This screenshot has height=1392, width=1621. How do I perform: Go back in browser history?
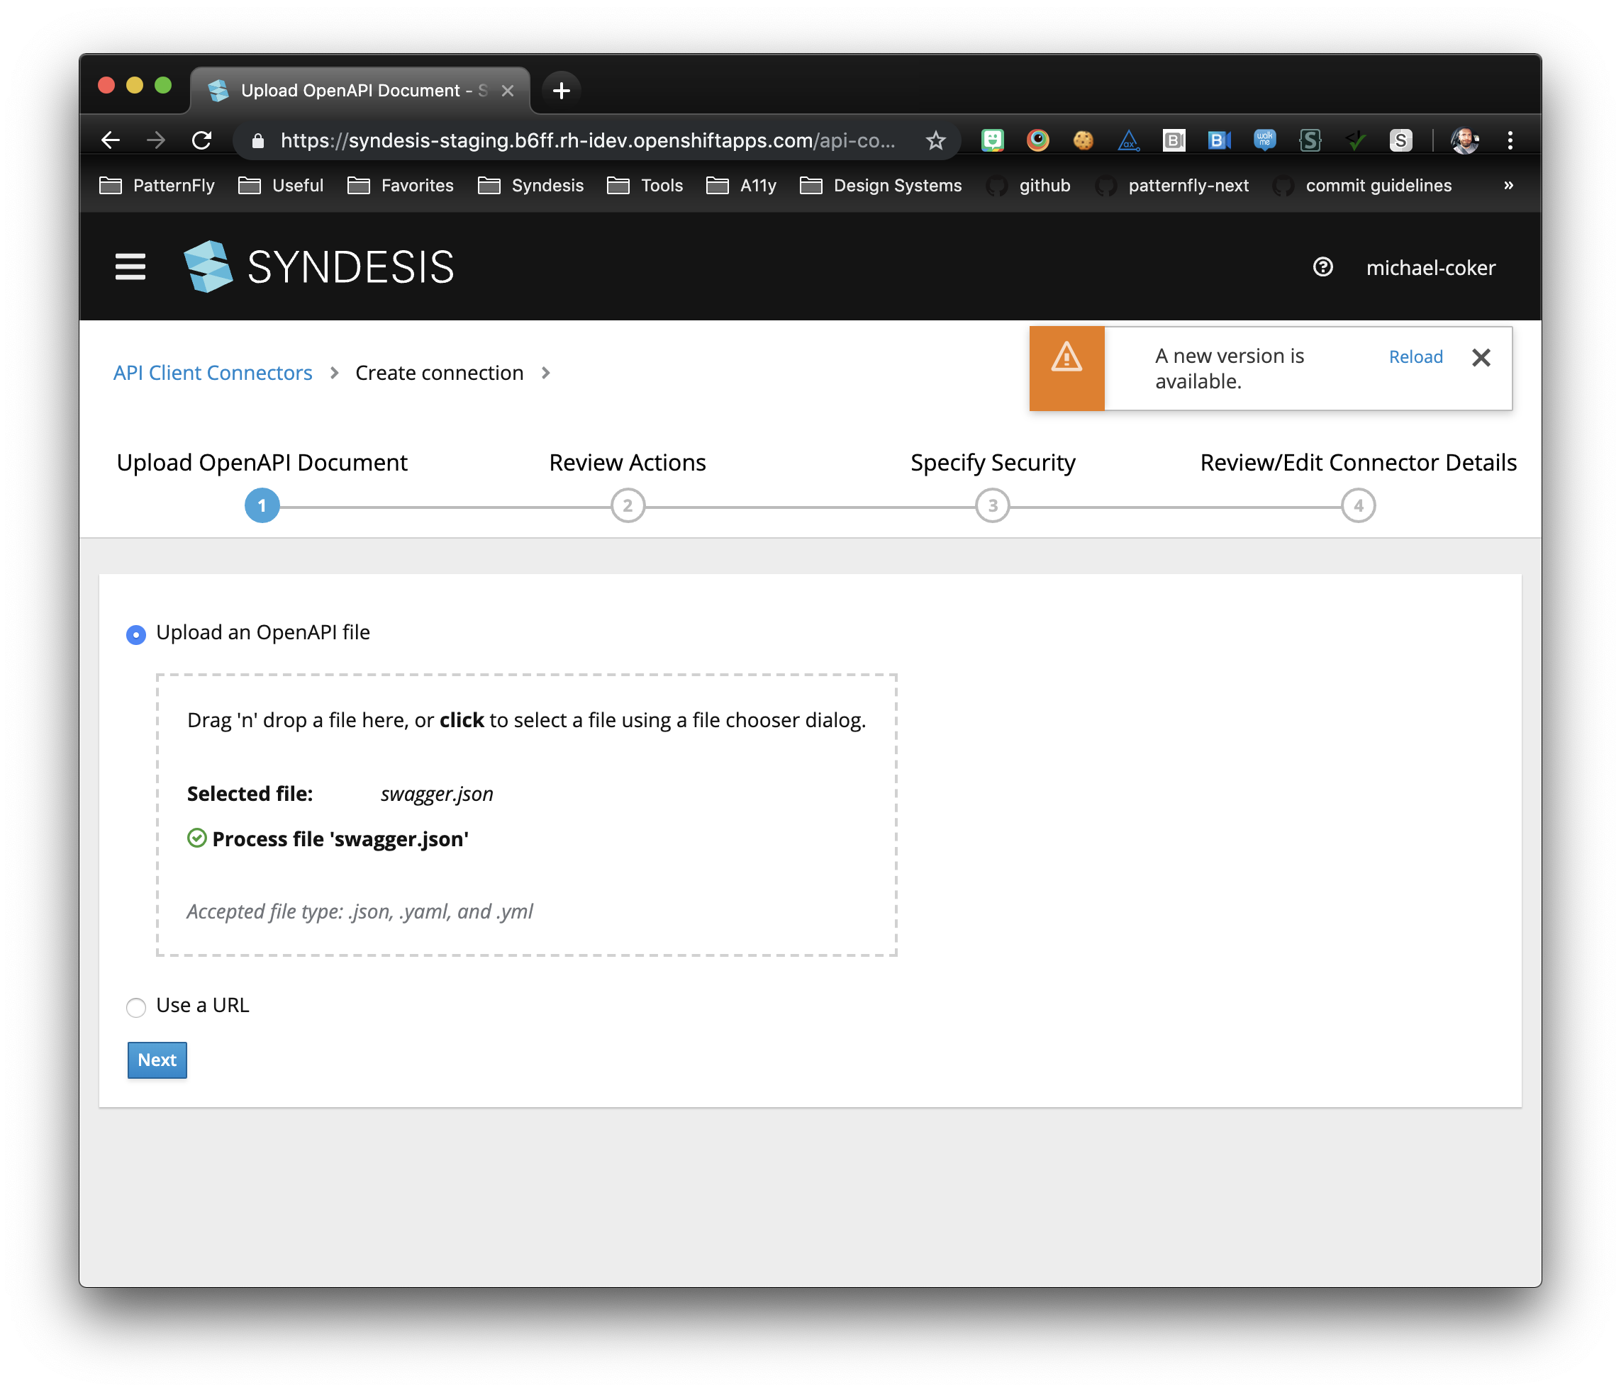(111, 140)
